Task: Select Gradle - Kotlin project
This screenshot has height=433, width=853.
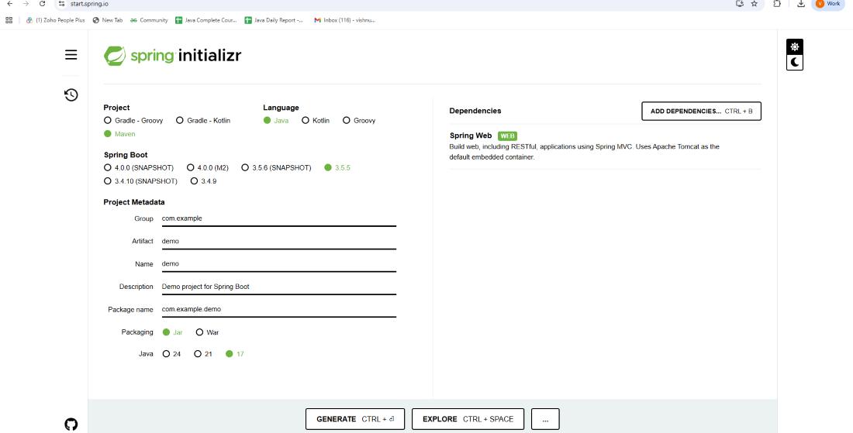Action: pos(203,121)
